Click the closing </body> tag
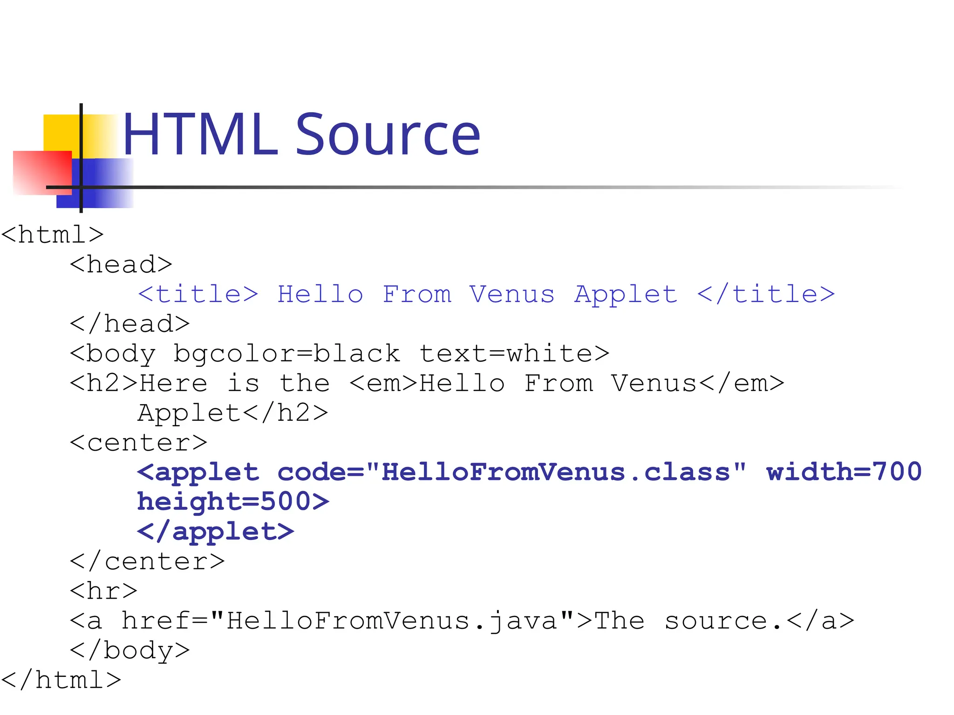The height and width of the screenshot is (715, 954). point(129,651)
